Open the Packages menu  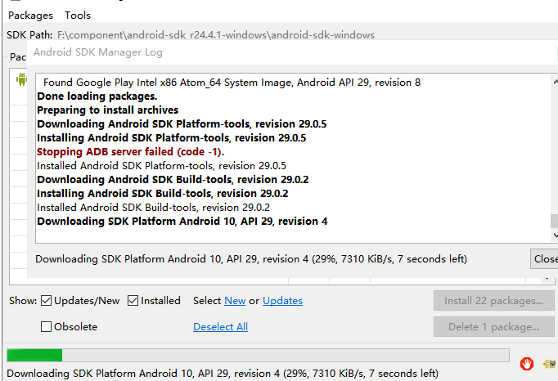[30, 16]
